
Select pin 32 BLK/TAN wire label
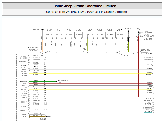pos(35,116)
